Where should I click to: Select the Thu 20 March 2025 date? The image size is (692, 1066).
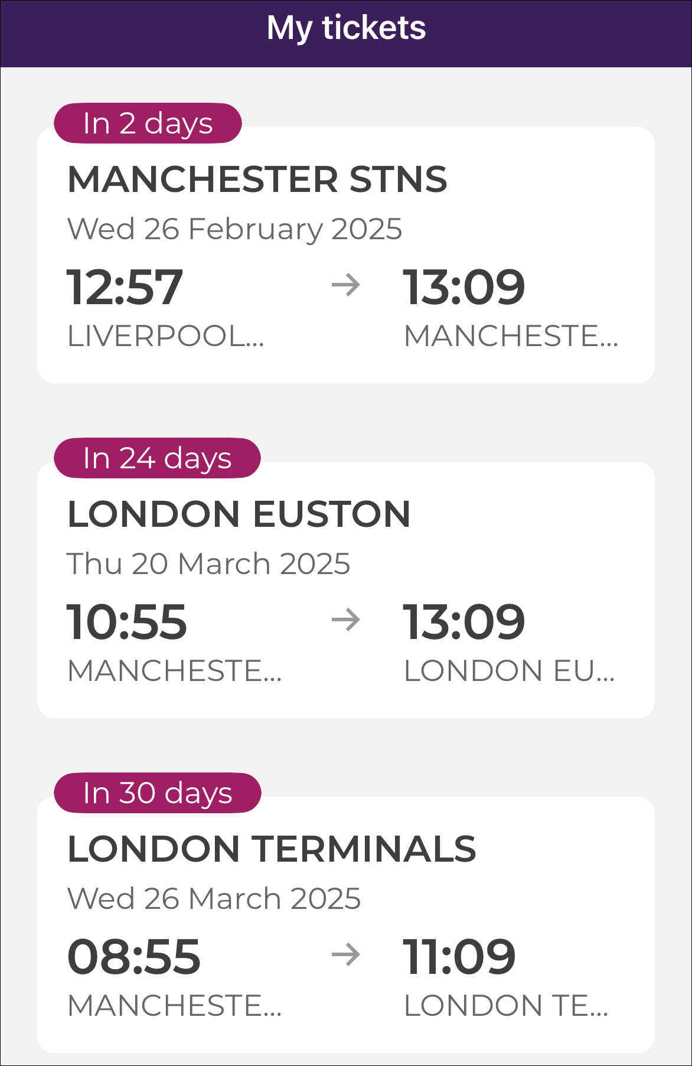(x=208, y=564)
